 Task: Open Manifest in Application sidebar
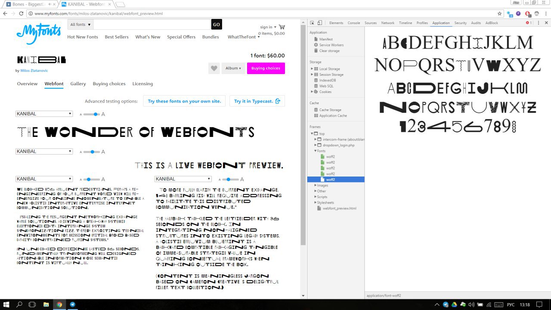coord(326,39)
